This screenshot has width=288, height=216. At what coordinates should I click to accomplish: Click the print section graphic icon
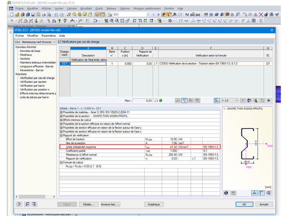pos(233,193)
